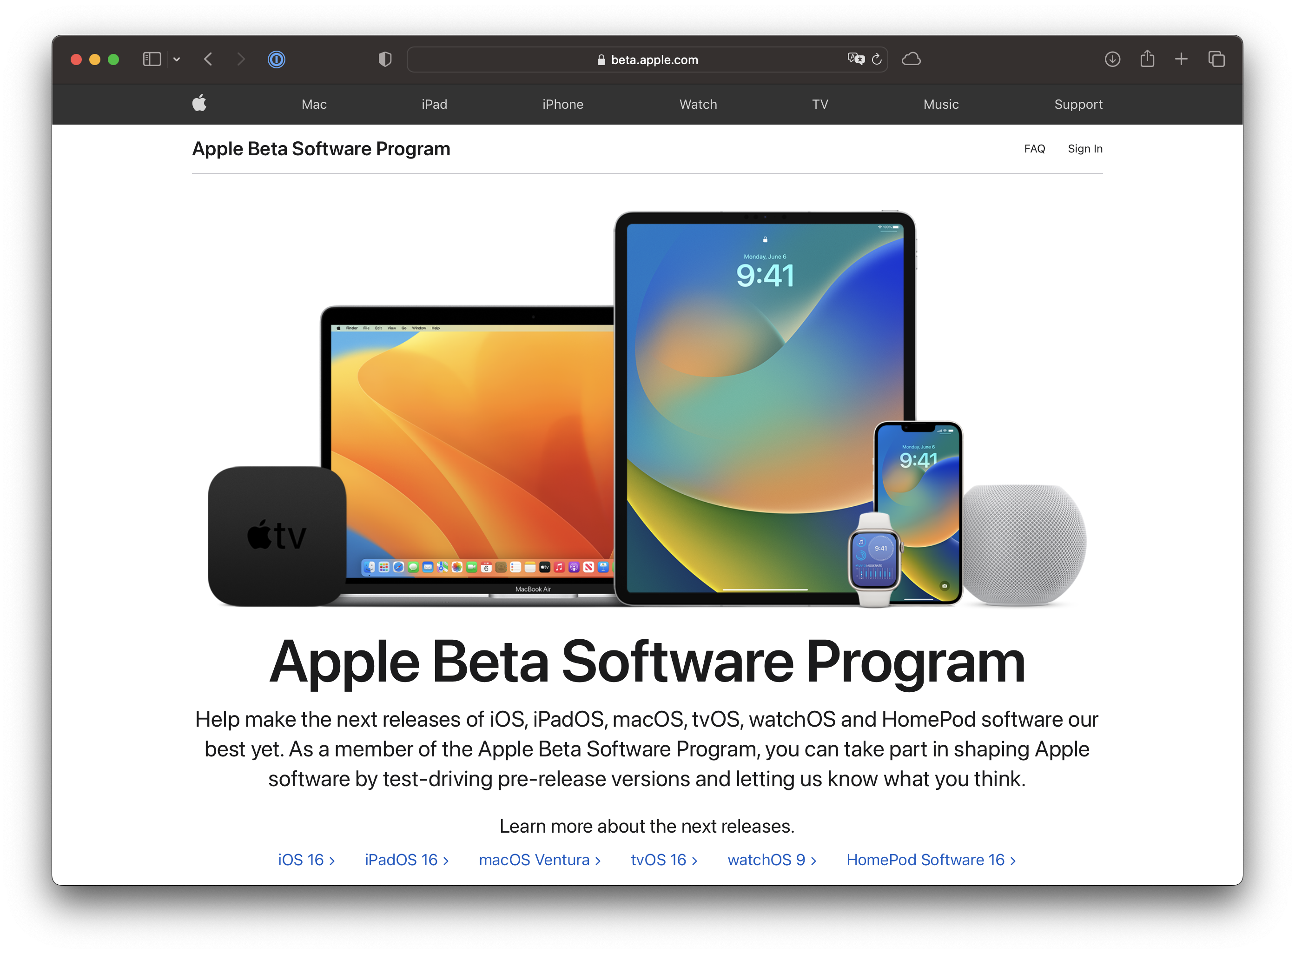Click the forward navigation arrow

pyautogui.click(x=241, y=59)
